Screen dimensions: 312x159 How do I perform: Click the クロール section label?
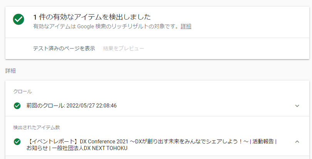[x=22, y=91]
